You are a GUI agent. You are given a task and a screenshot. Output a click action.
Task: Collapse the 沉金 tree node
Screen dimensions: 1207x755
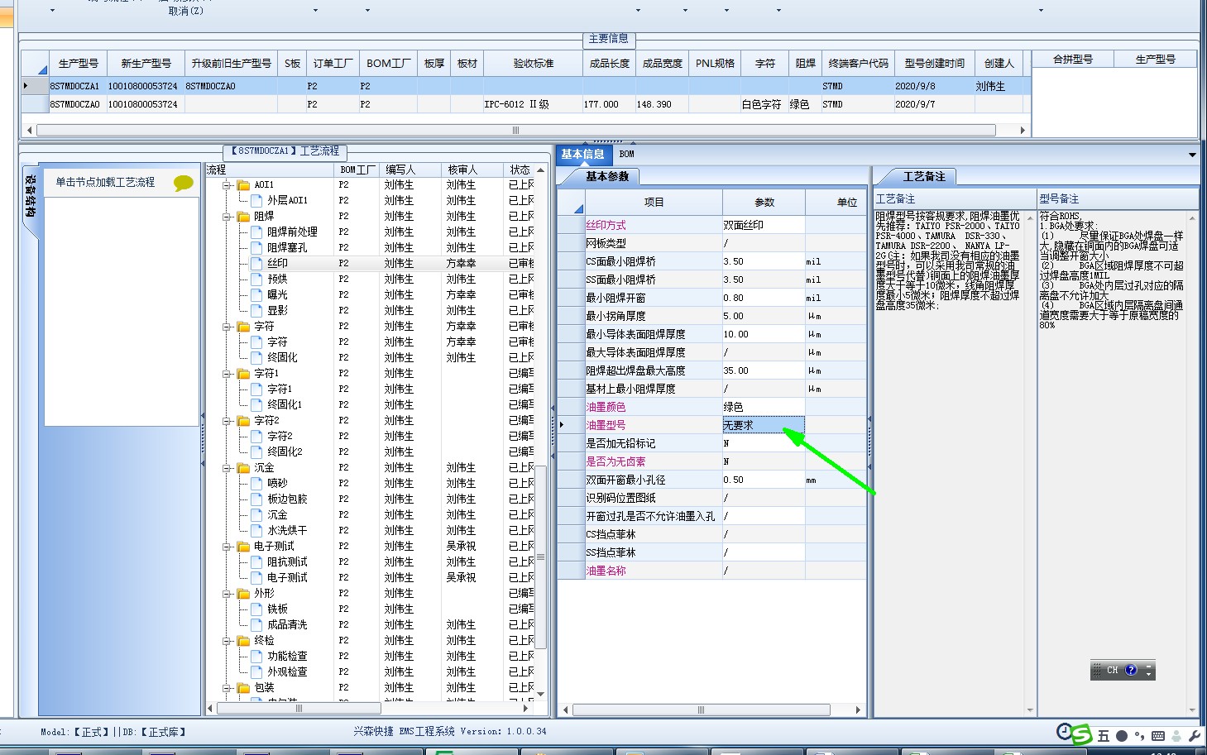click(227, 468)
